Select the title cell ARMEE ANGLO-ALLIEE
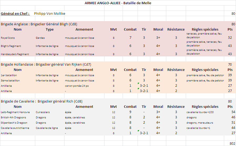This screenshot has width=236, height=146. click(118, 3)
